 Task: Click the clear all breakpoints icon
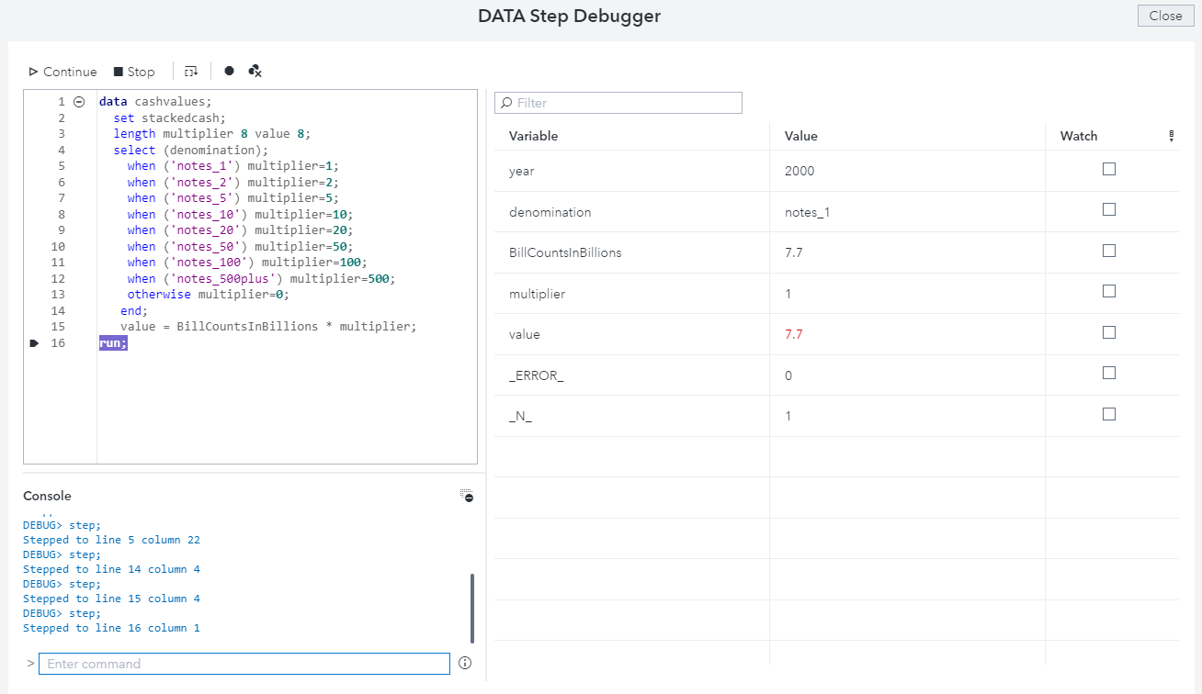(255, 71)
